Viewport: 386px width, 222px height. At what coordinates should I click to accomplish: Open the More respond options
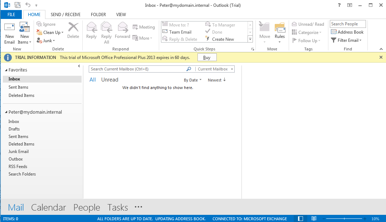[x=142, y=38]
